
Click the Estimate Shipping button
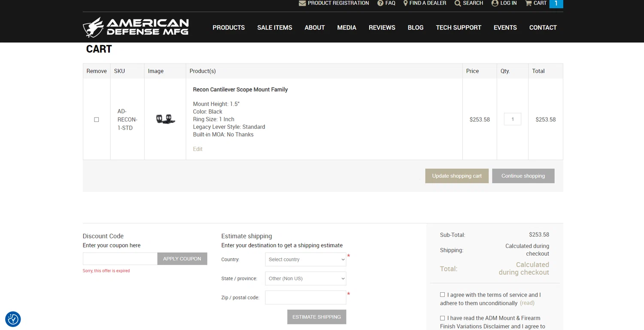pos(317,317)
